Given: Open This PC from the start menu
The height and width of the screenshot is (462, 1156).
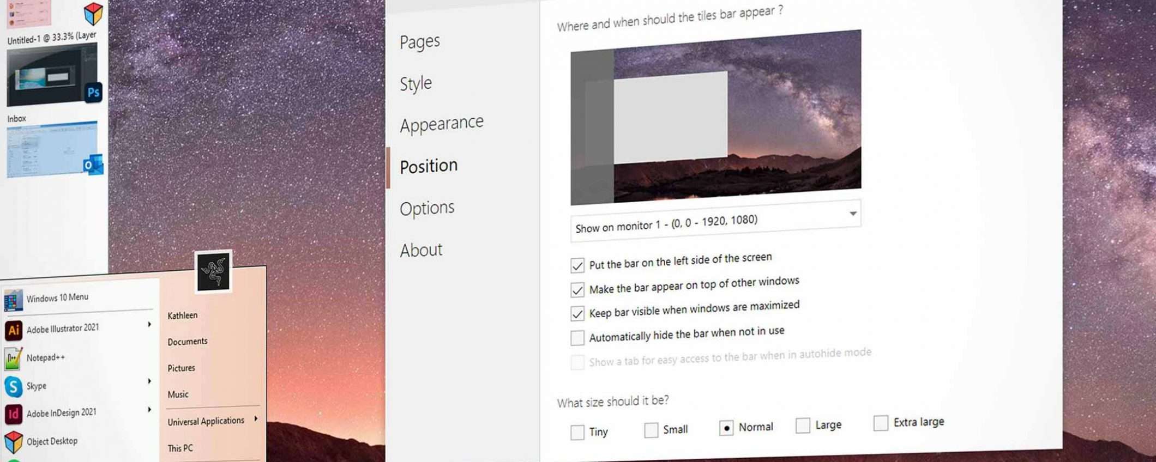Looking at the screenshot, I should click(x=180, y=448).
